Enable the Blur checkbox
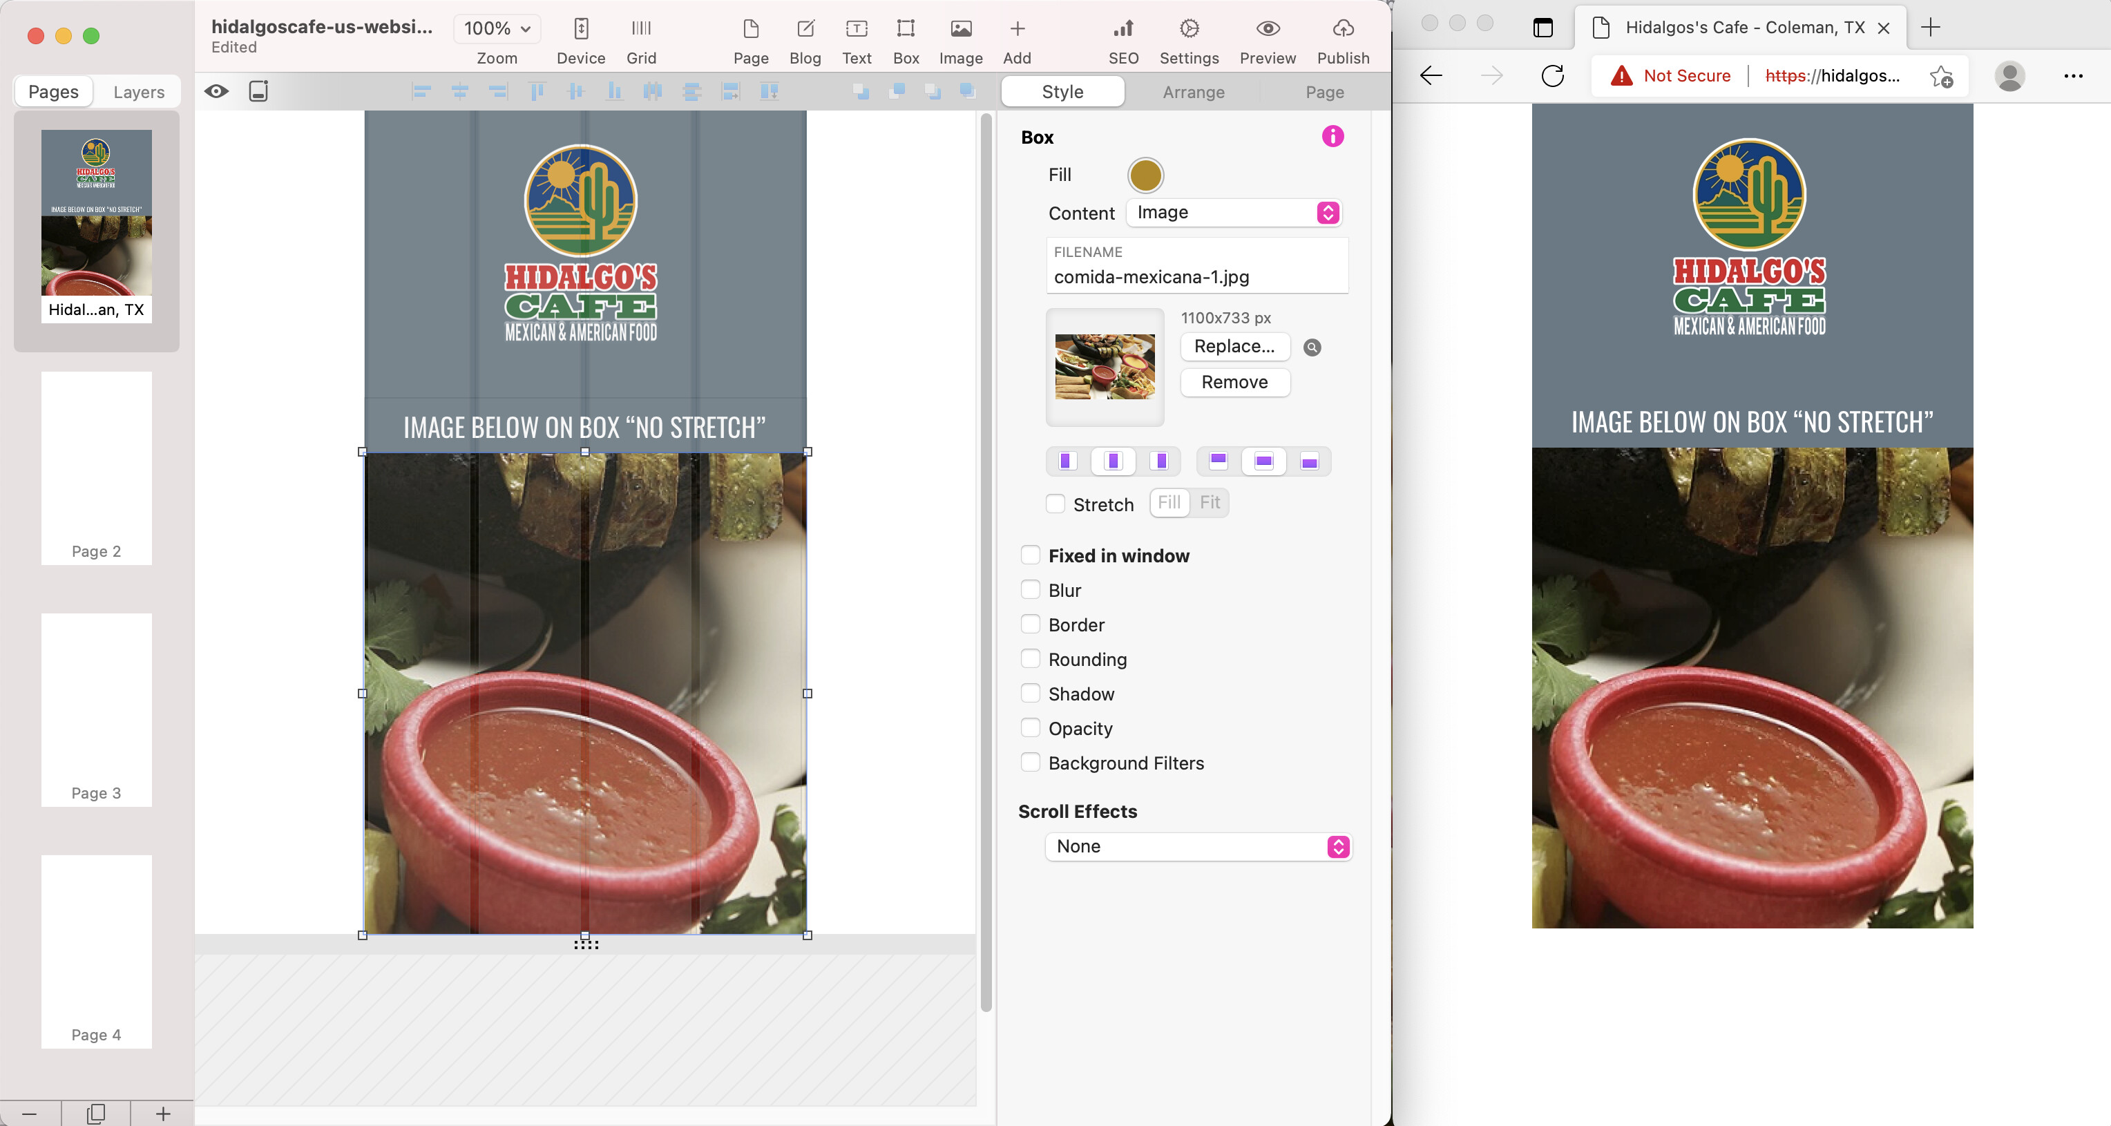Viewport: 2111px width, 1126px height. (1030, 589)
